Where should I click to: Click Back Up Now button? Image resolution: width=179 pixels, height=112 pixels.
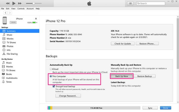tap(122, 76)
